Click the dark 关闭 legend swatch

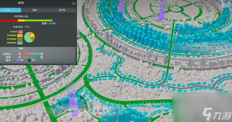point(29,60)
